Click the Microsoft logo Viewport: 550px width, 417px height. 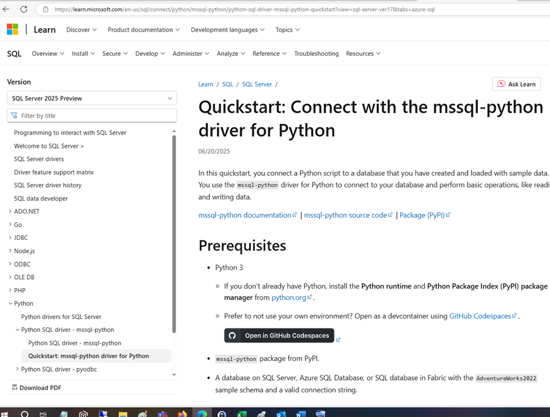pos(13,29)
